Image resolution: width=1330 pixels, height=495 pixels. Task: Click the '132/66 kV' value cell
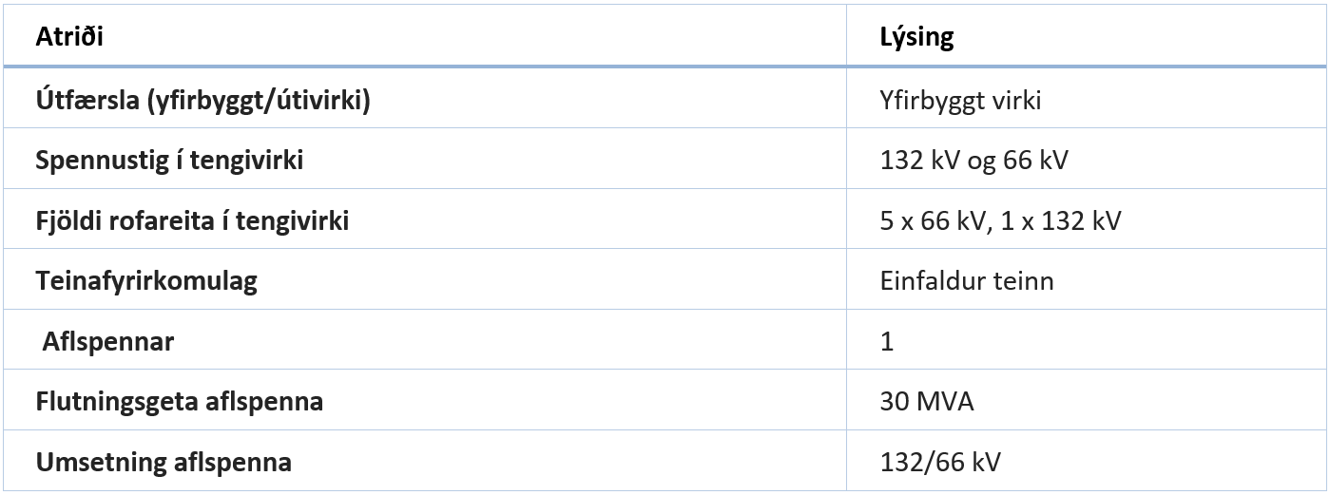pyautogui.click(x=940, y=463)
